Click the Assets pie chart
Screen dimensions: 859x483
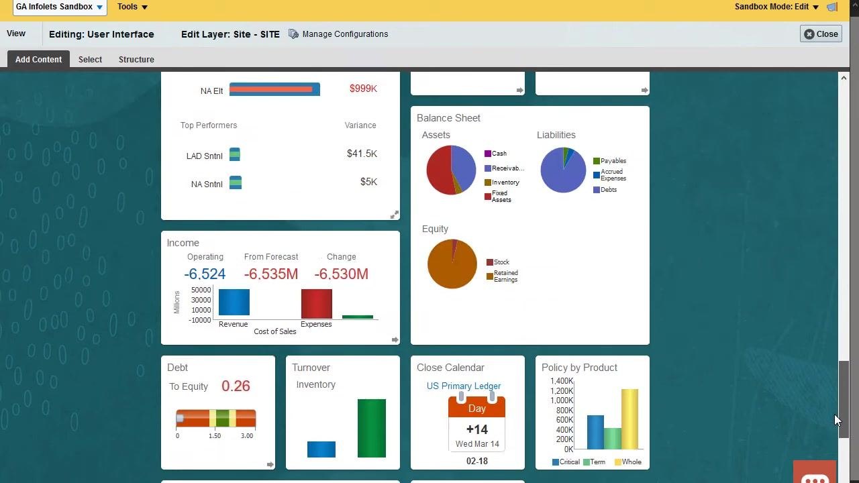(x=451, y=170)
